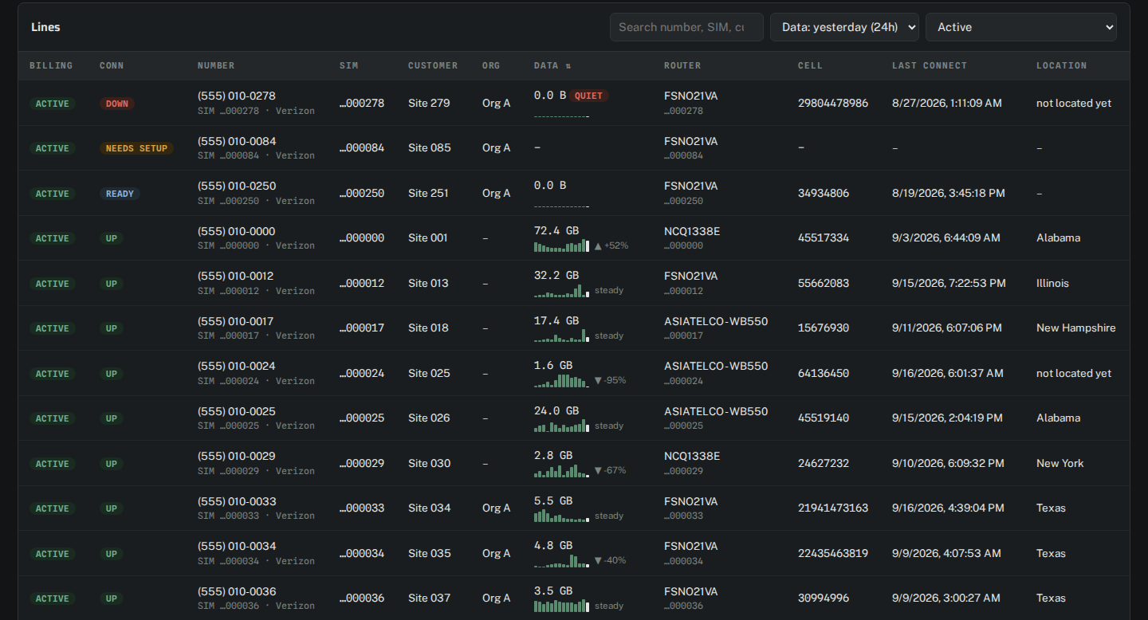
Task: Open line (555) 010-0036
Action: (237, 591)
